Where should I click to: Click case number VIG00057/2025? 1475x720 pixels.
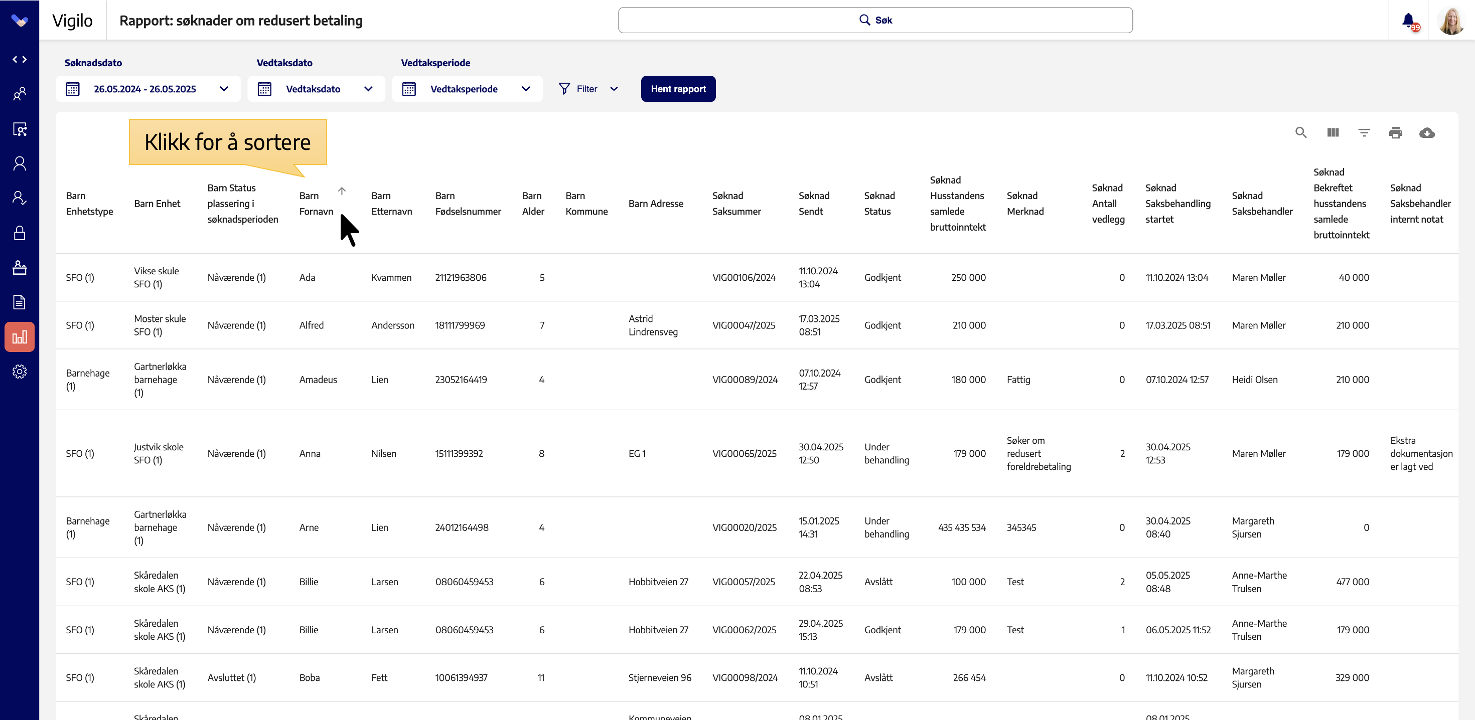coord(743,582)
